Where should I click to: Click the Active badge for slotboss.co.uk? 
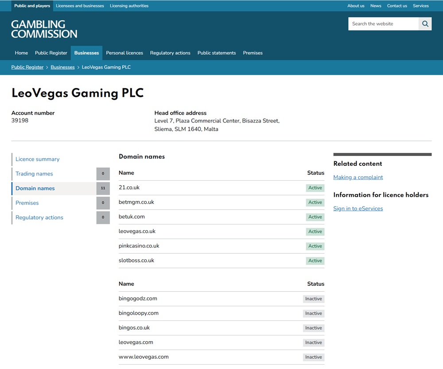pyautogui.click(x=315, y=261)
